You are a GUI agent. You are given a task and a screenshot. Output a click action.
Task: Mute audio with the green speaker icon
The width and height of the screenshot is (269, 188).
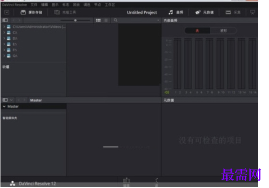(167, 92)
